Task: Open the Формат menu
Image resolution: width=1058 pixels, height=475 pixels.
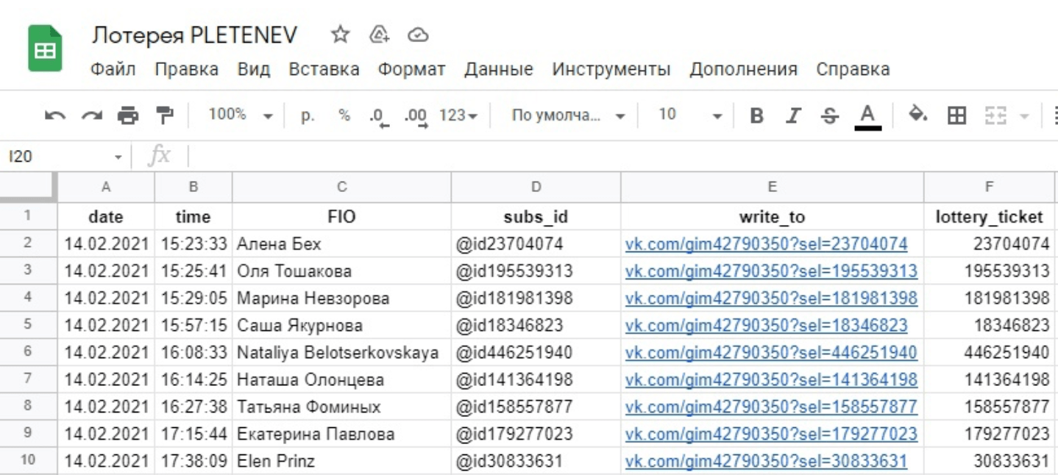Action: pos(411,69)
